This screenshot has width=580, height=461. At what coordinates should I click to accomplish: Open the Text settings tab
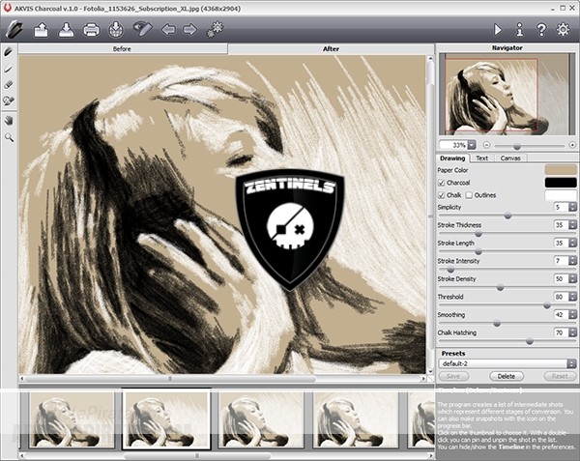click(x=481, y=158)
